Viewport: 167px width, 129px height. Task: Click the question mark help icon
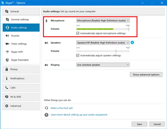(46, 115)
